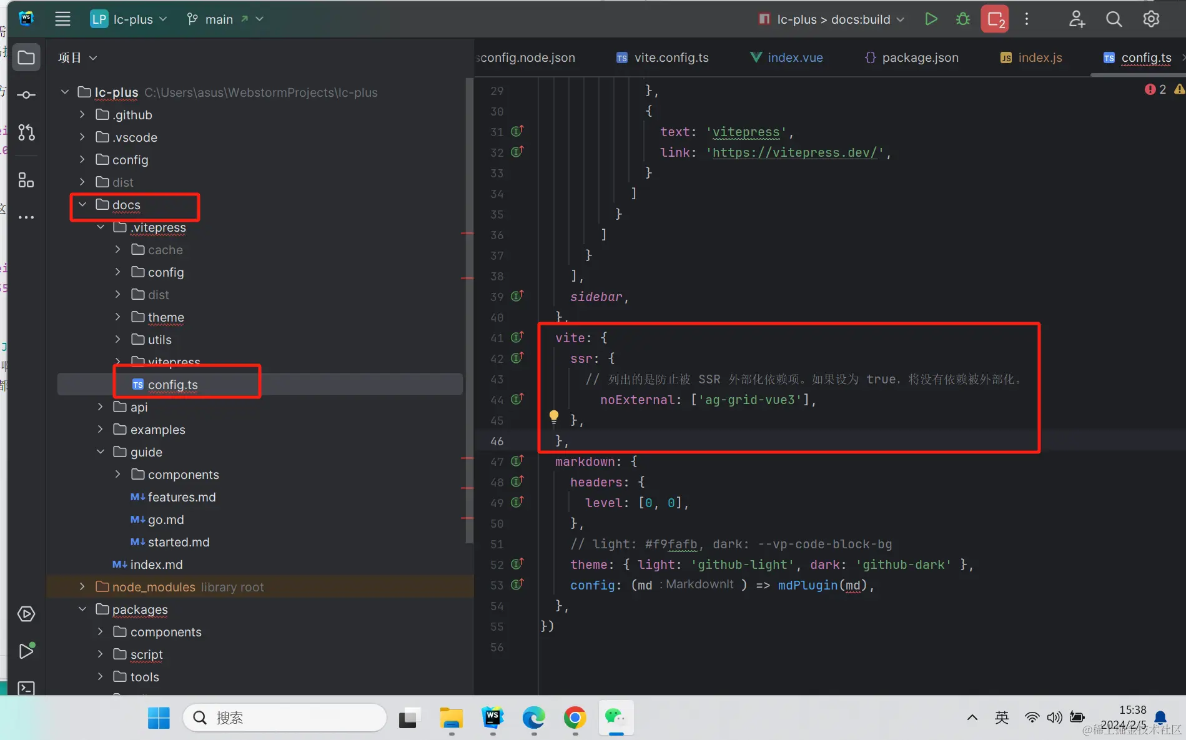
Task: Click the gutter marker icon on line 41
Action: (517, 338)
